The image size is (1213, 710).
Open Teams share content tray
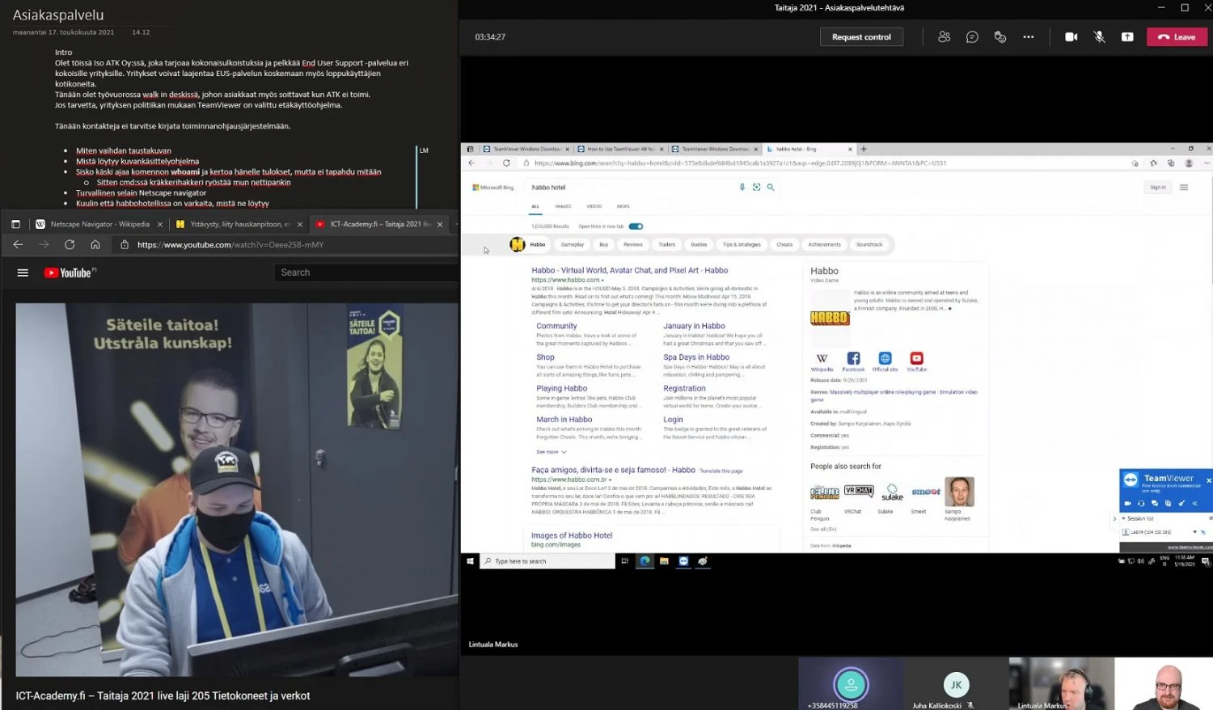click(x=1127, y=37)
